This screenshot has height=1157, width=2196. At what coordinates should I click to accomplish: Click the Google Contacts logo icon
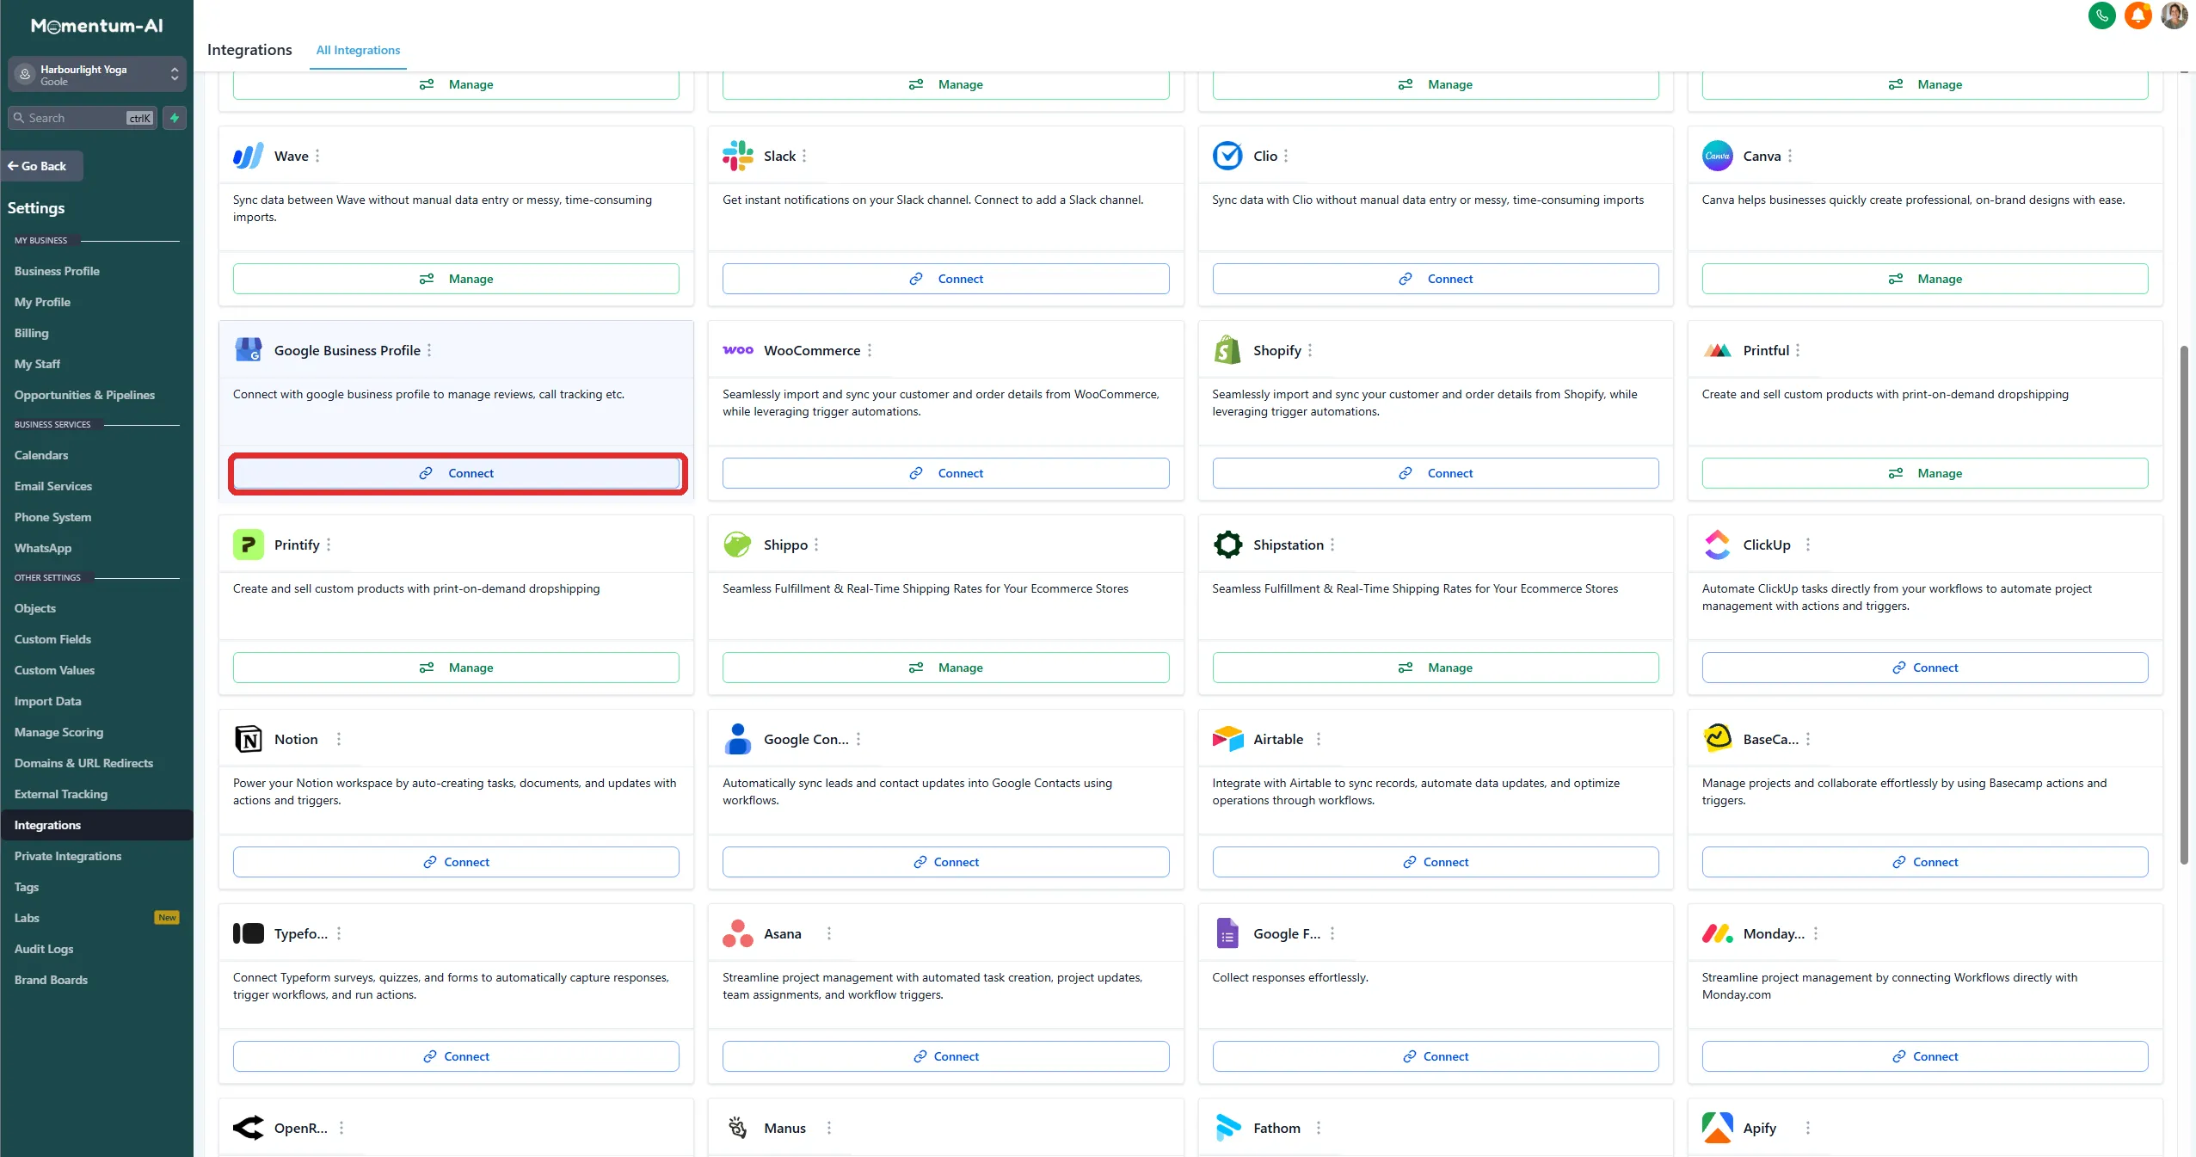click(x=738, y=739)
